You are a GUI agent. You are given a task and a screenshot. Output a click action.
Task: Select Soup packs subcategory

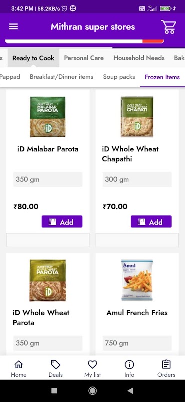[119, 77]
